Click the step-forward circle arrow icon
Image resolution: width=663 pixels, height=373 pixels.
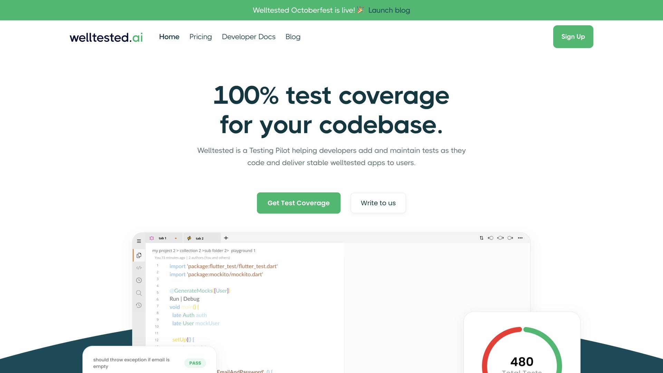point(510,238)
